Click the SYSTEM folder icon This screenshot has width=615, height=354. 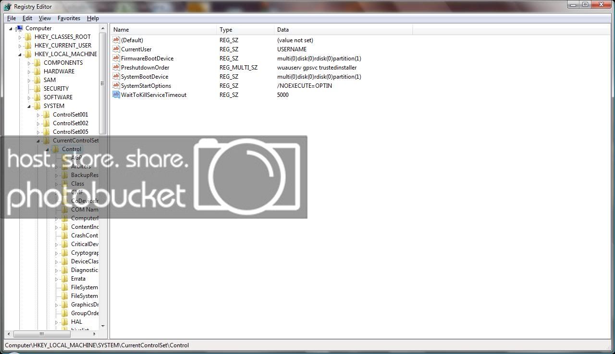[37, 106]
